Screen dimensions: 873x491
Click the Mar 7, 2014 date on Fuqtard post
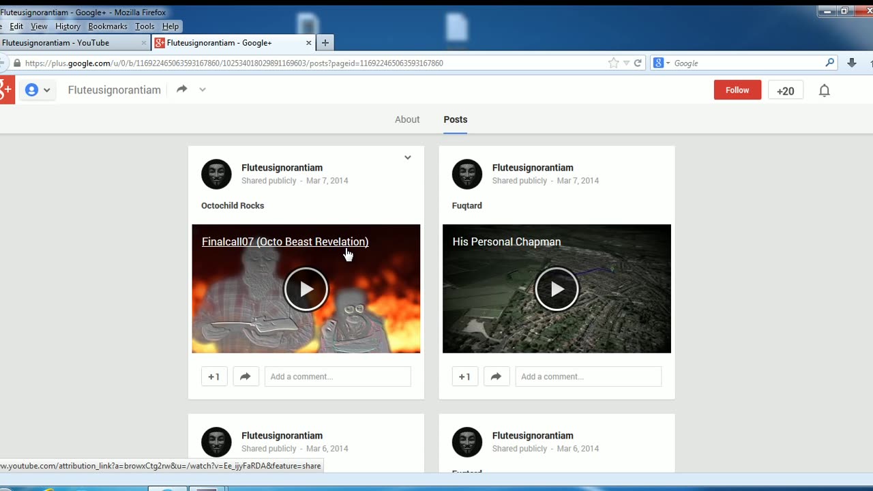pos(578,181)
